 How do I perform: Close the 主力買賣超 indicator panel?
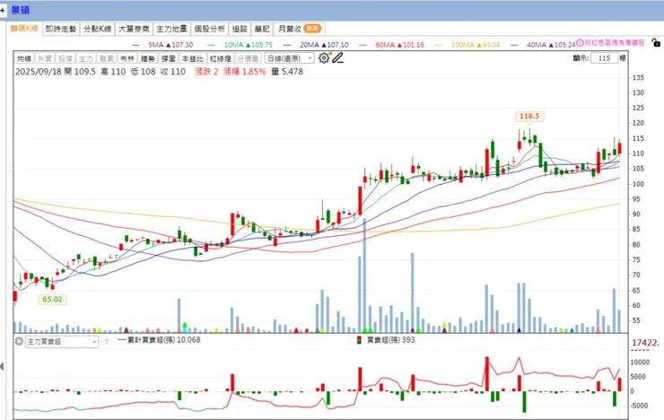pos(19,341)
